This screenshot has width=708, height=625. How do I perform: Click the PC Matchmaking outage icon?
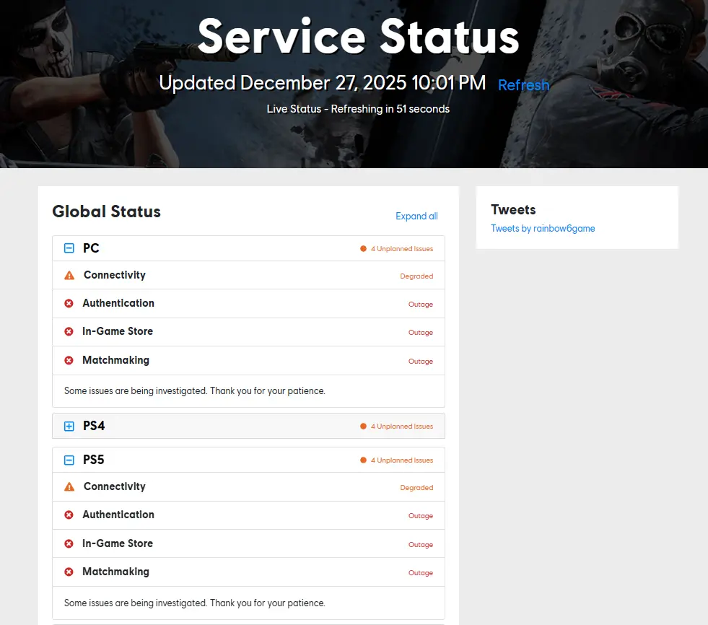tap(69, 360)
